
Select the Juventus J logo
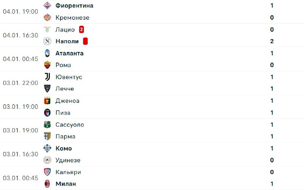(x=47, y=77)
